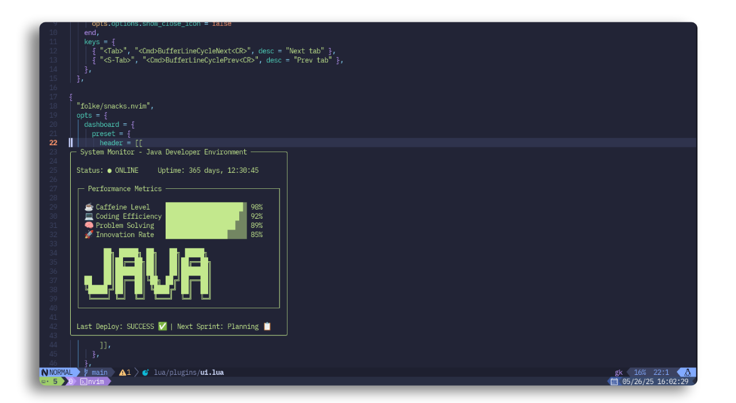Click the "Next tab" description string
736x403 pixels.
(306, 51)
